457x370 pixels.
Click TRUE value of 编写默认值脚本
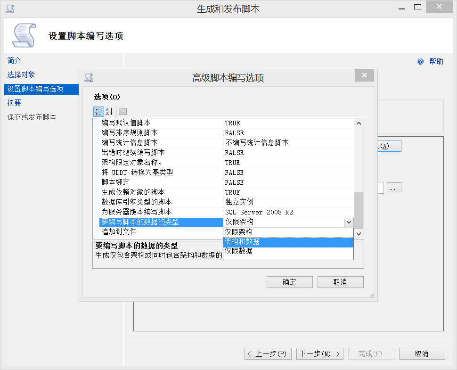(232, 123)
